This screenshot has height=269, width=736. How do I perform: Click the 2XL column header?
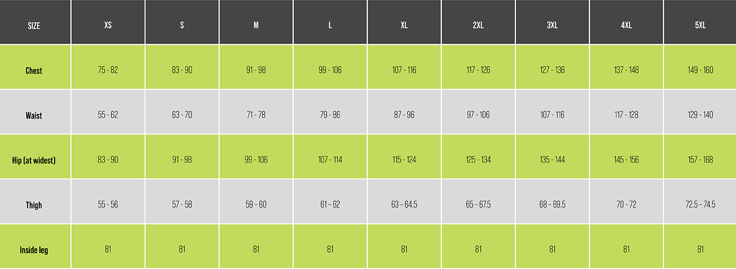(x=478, y=26)
